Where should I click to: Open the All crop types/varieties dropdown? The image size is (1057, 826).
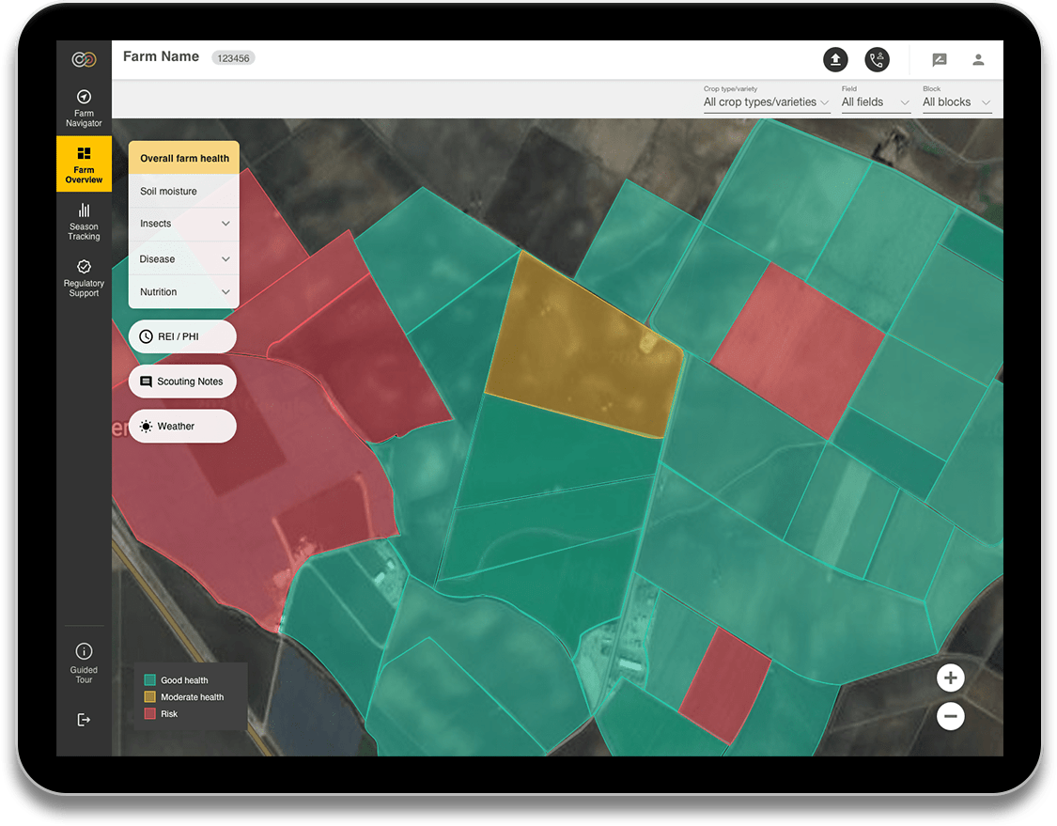(767, 102)
